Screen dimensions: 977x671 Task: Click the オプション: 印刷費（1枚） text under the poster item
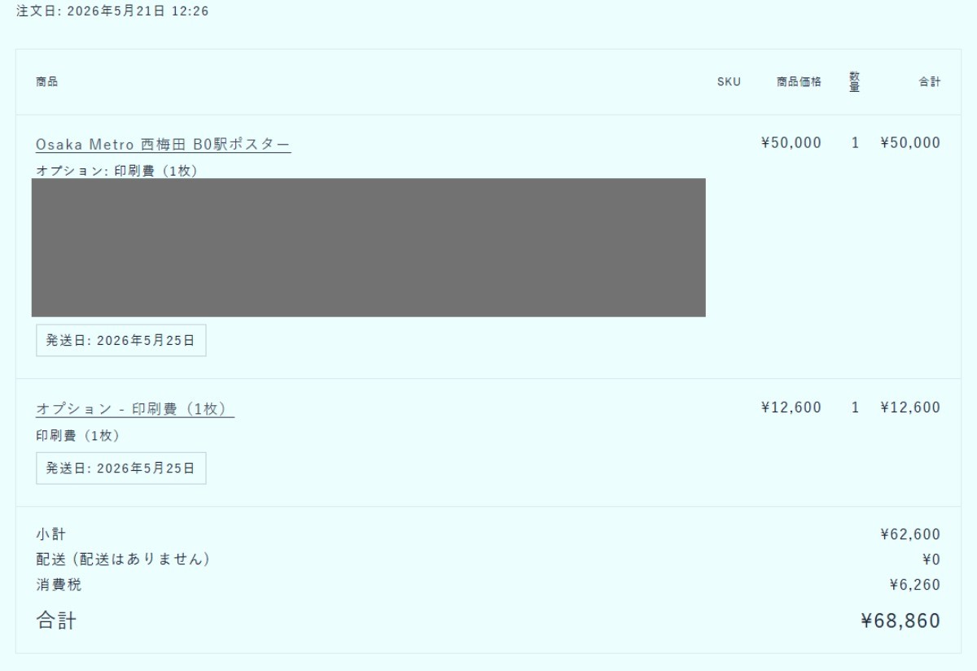(116, 171)
